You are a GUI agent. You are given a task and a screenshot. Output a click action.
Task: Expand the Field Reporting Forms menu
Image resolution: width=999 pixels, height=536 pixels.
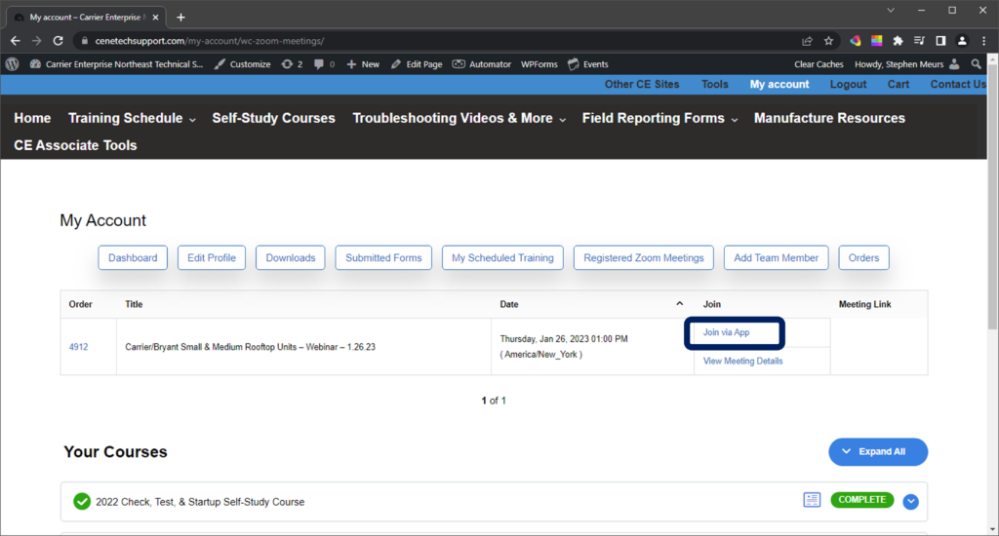coord(660,118)
